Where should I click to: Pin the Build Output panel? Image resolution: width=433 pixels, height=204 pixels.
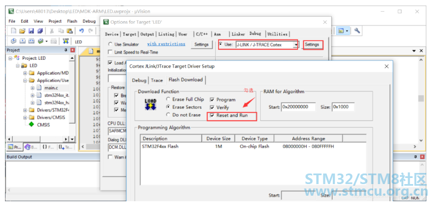(415, 157)
